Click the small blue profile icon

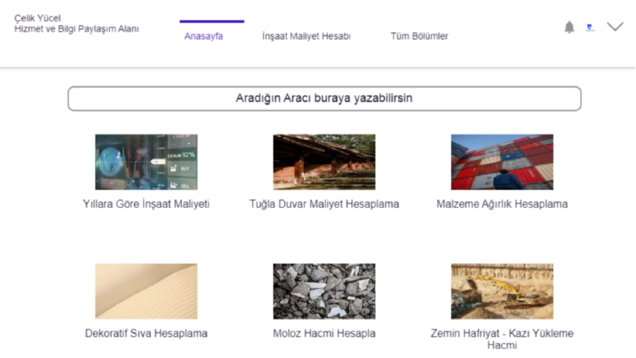pyautogui.click(x=589, y=27)
